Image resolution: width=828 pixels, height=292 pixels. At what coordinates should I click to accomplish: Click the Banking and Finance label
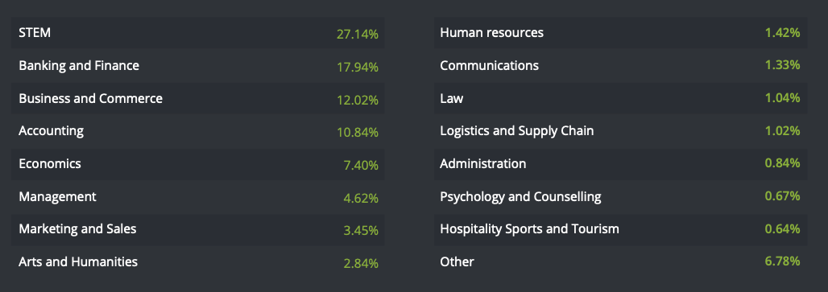pyautogui.click(x=79, y=65)
